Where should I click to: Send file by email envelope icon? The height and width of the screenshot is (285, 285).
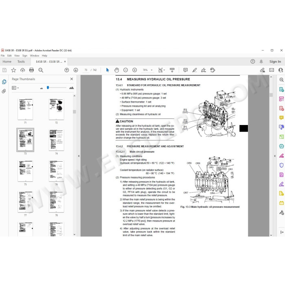click(272, 70)
